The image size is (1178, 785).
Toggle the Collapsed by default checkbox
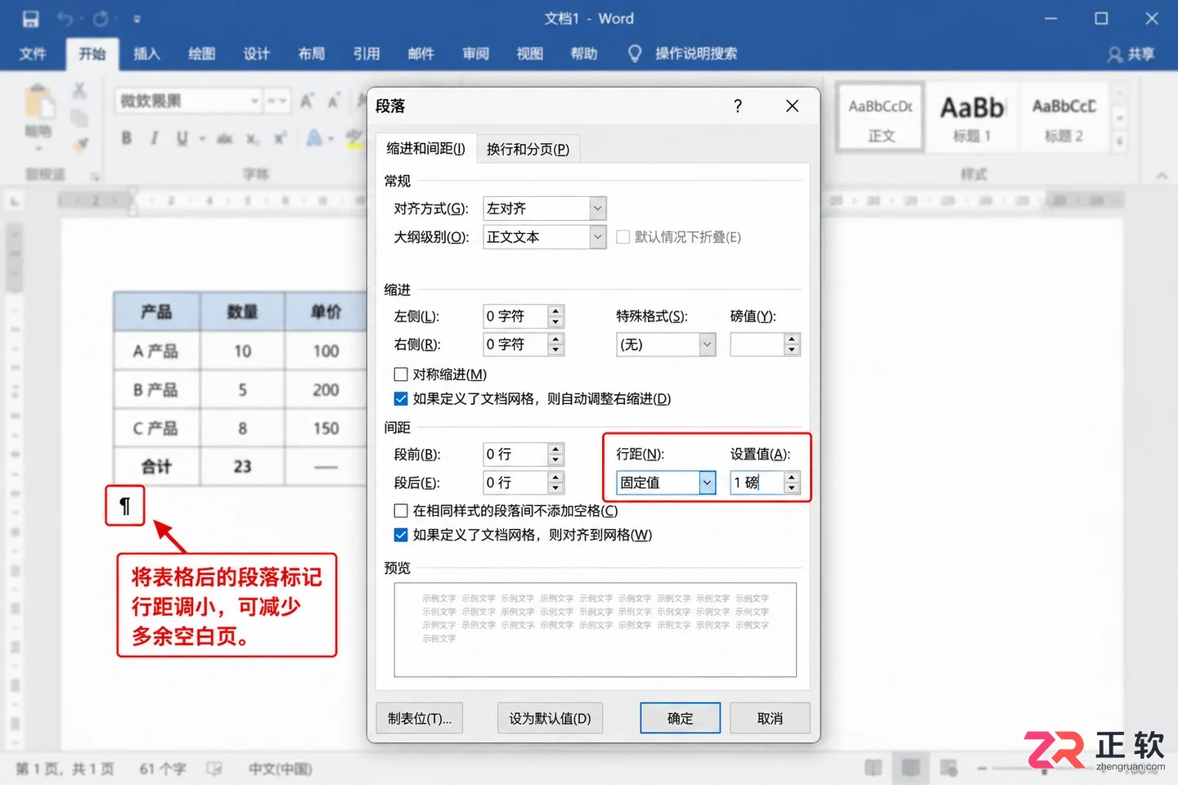[623, 237]
